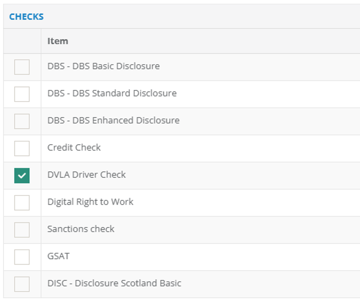Viewport: 360px width, 303px height.
Task: Click the 'GSAT' row text
Action: tap(59, 256)
